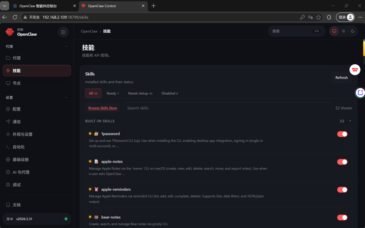The height and width of the screenshot is (228, 365).
Task: Open the Browse Skills Store link
Action: pyautogui.click(x=103, y=108)
